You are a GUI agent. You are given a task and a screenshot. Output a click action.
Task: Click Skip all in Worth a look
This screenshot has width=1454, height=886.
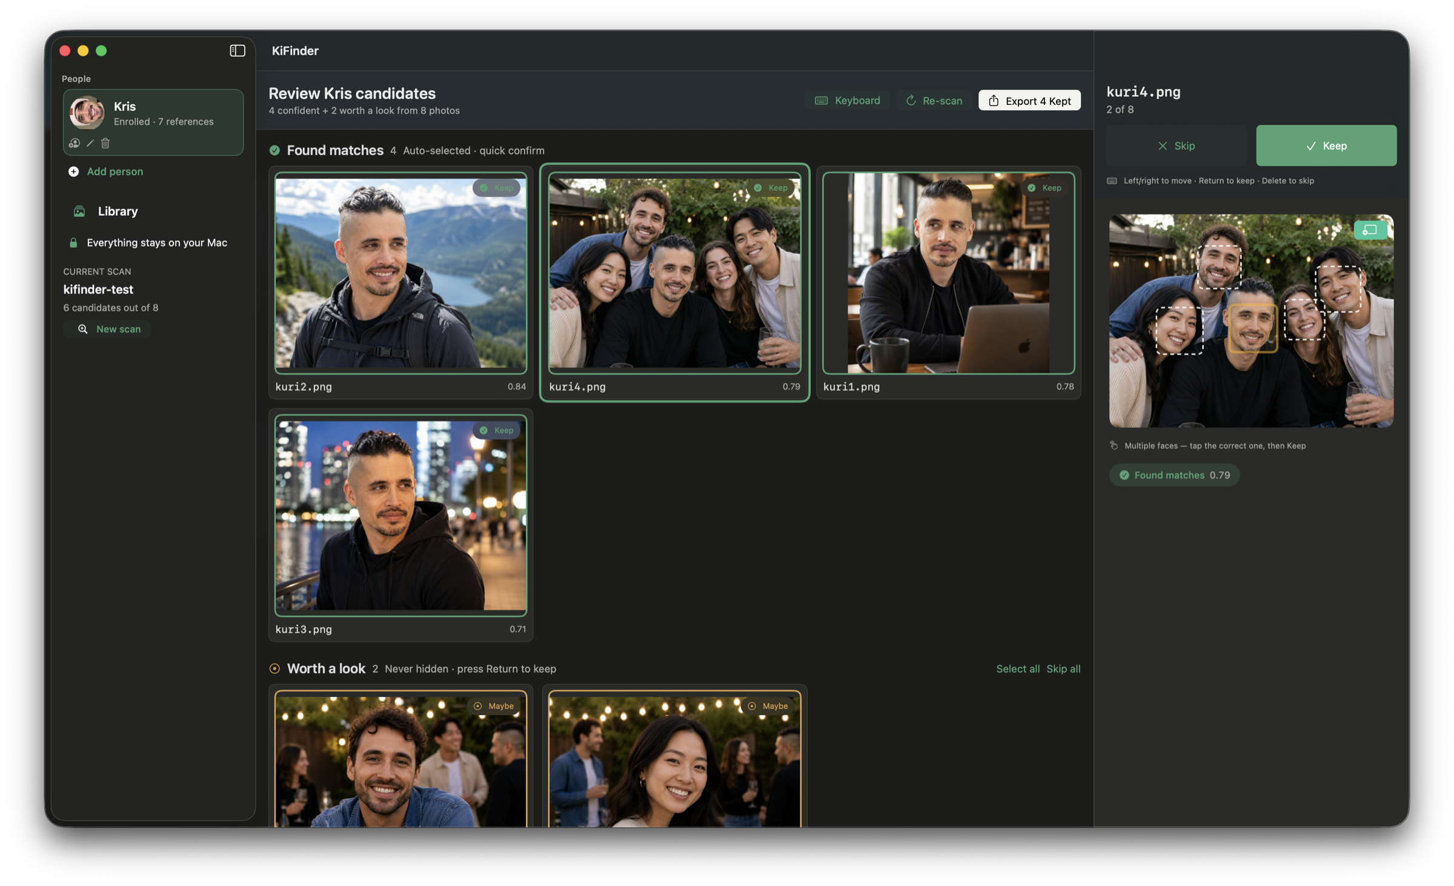coord(1063,668)
